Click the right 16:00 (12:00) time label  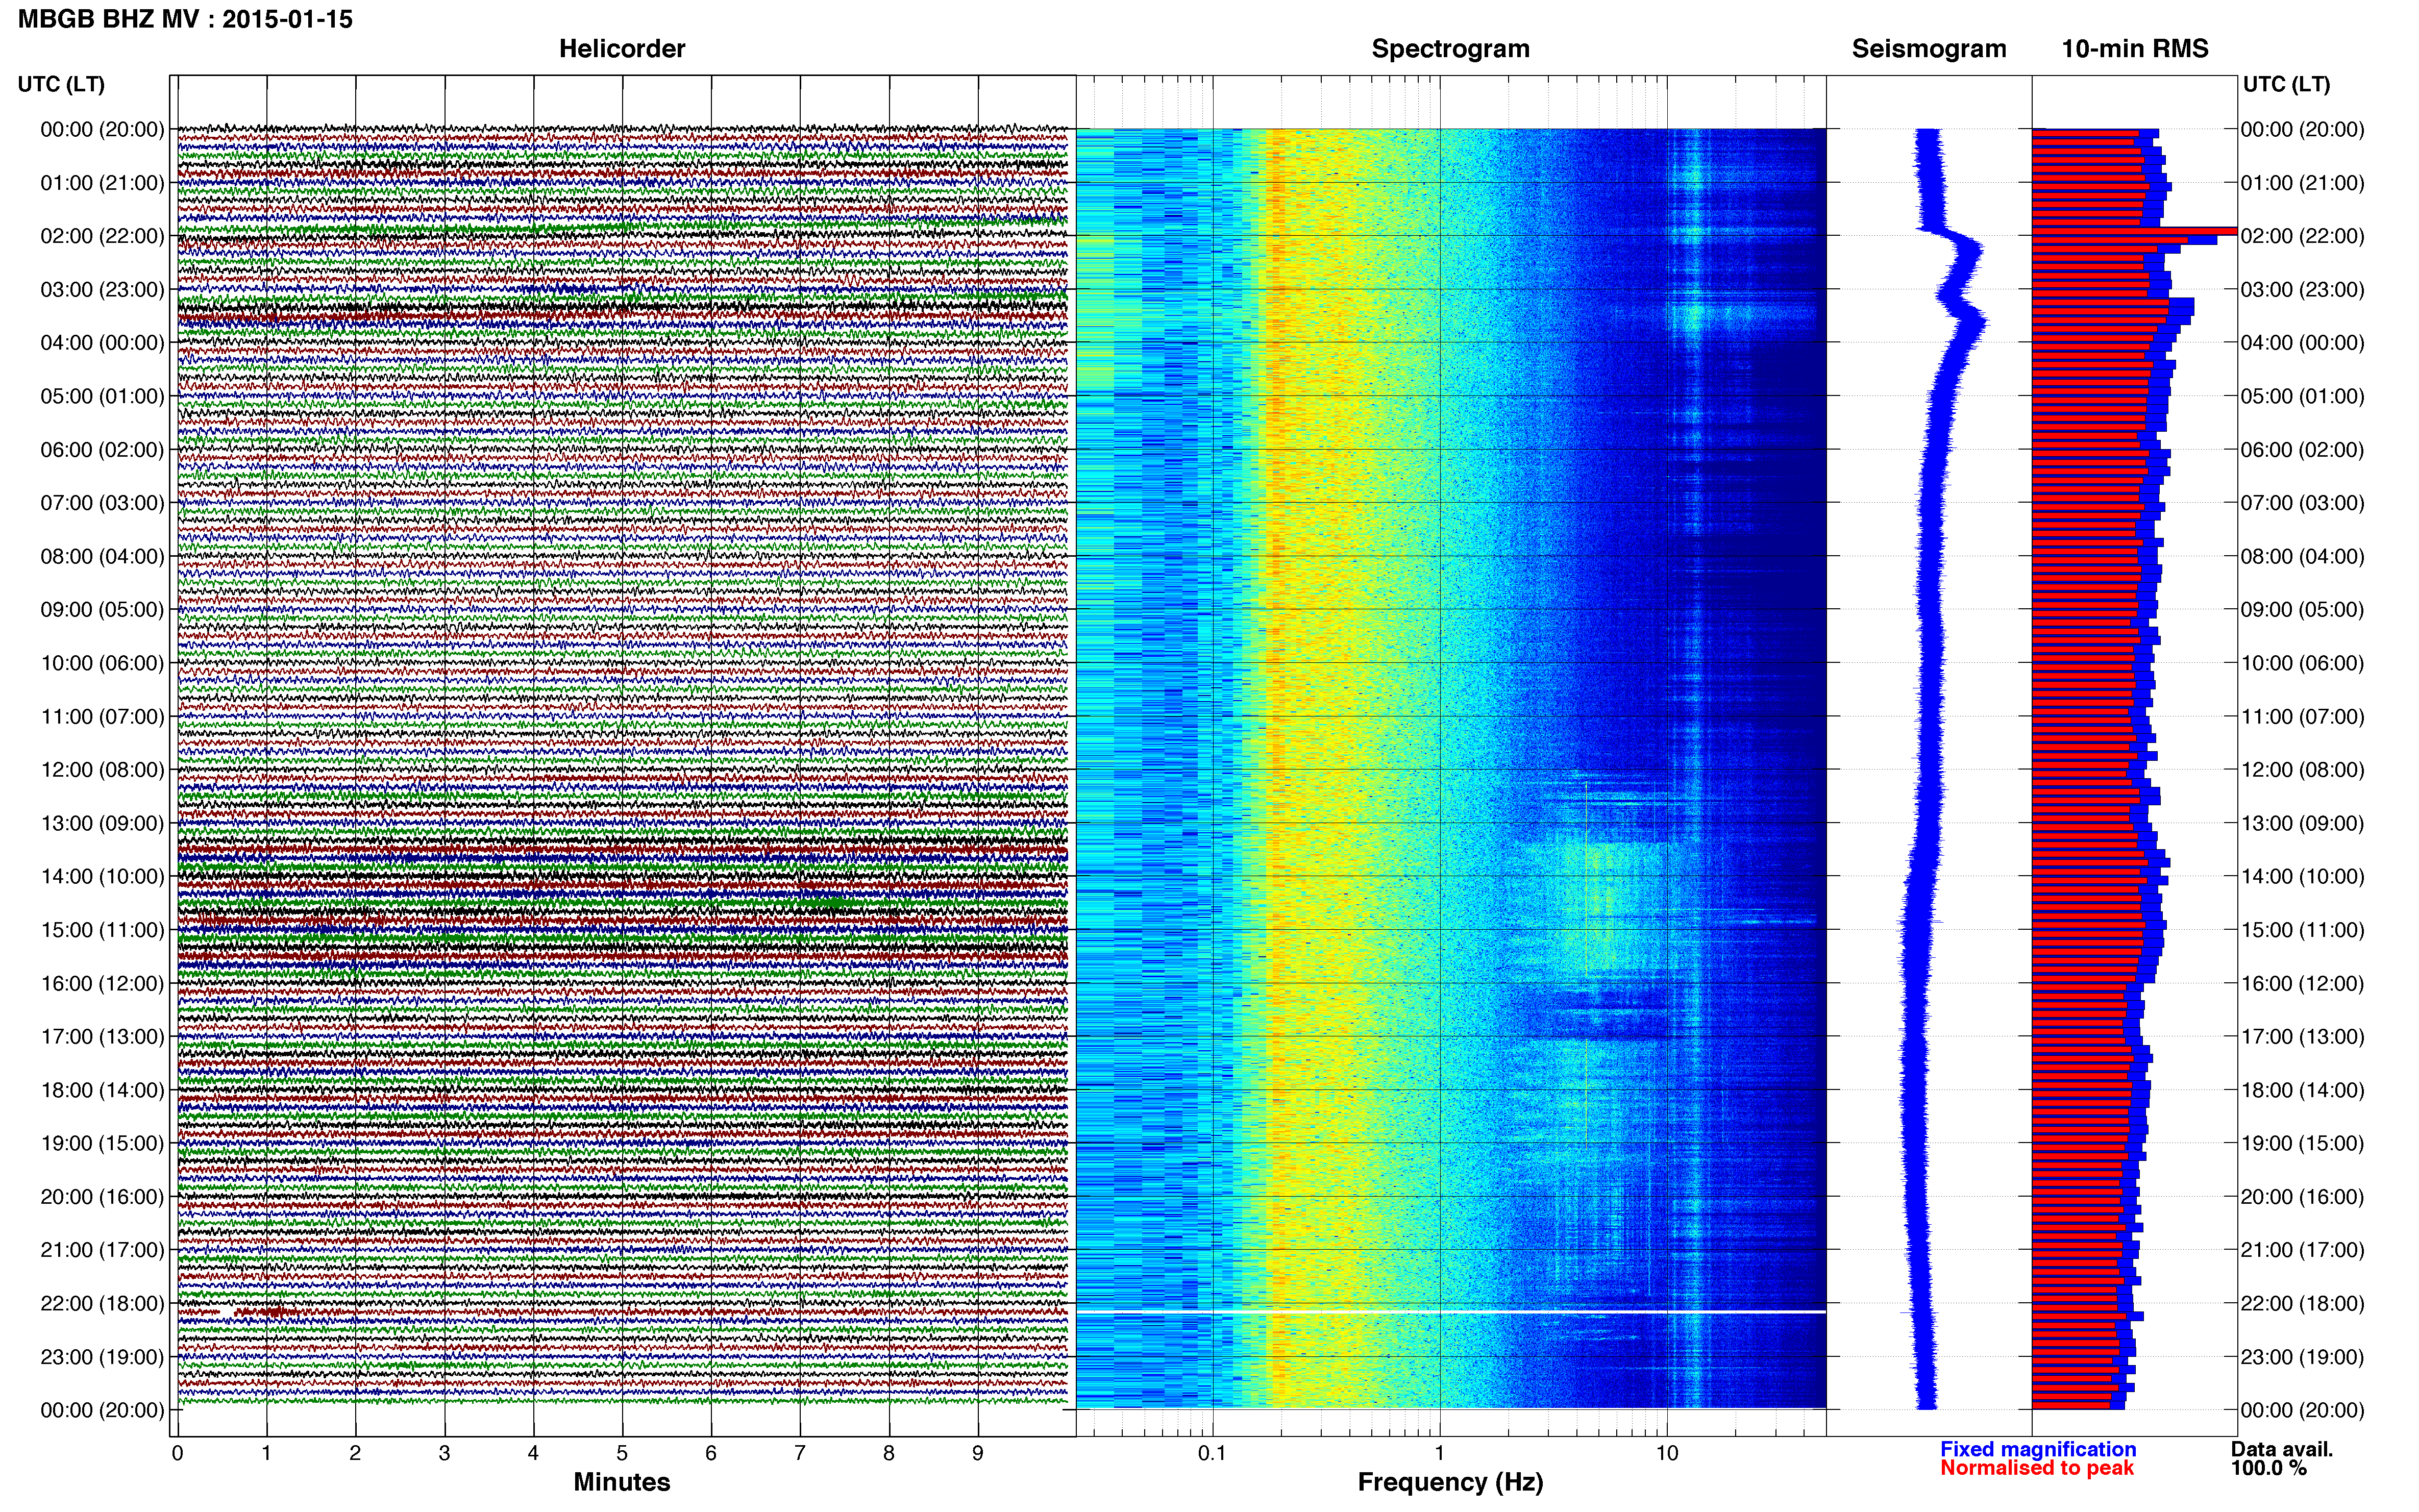(2303, 983)
